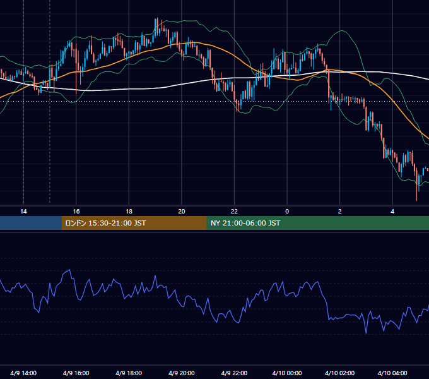This screenshot has height=379, width=429.
Task: Click the 4/9 18:00 date label
Action: click(x=129, y=373)
